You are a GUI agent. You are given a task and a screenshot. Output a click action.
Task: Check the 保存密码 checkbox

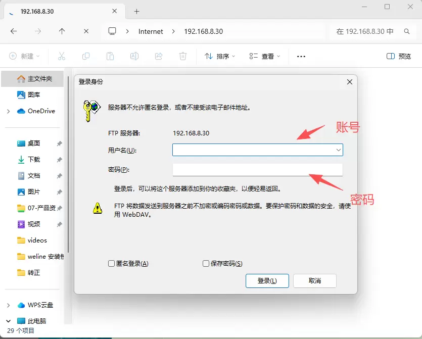pos(206,264)
